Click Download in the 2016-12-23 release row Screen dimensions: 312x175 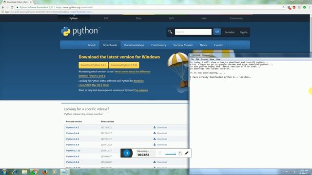[160, 145]
